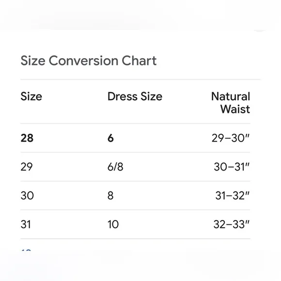The width and height of the screenshot is (281, 281).
Task: Select size 28 in the table
Action: [27, 138]
